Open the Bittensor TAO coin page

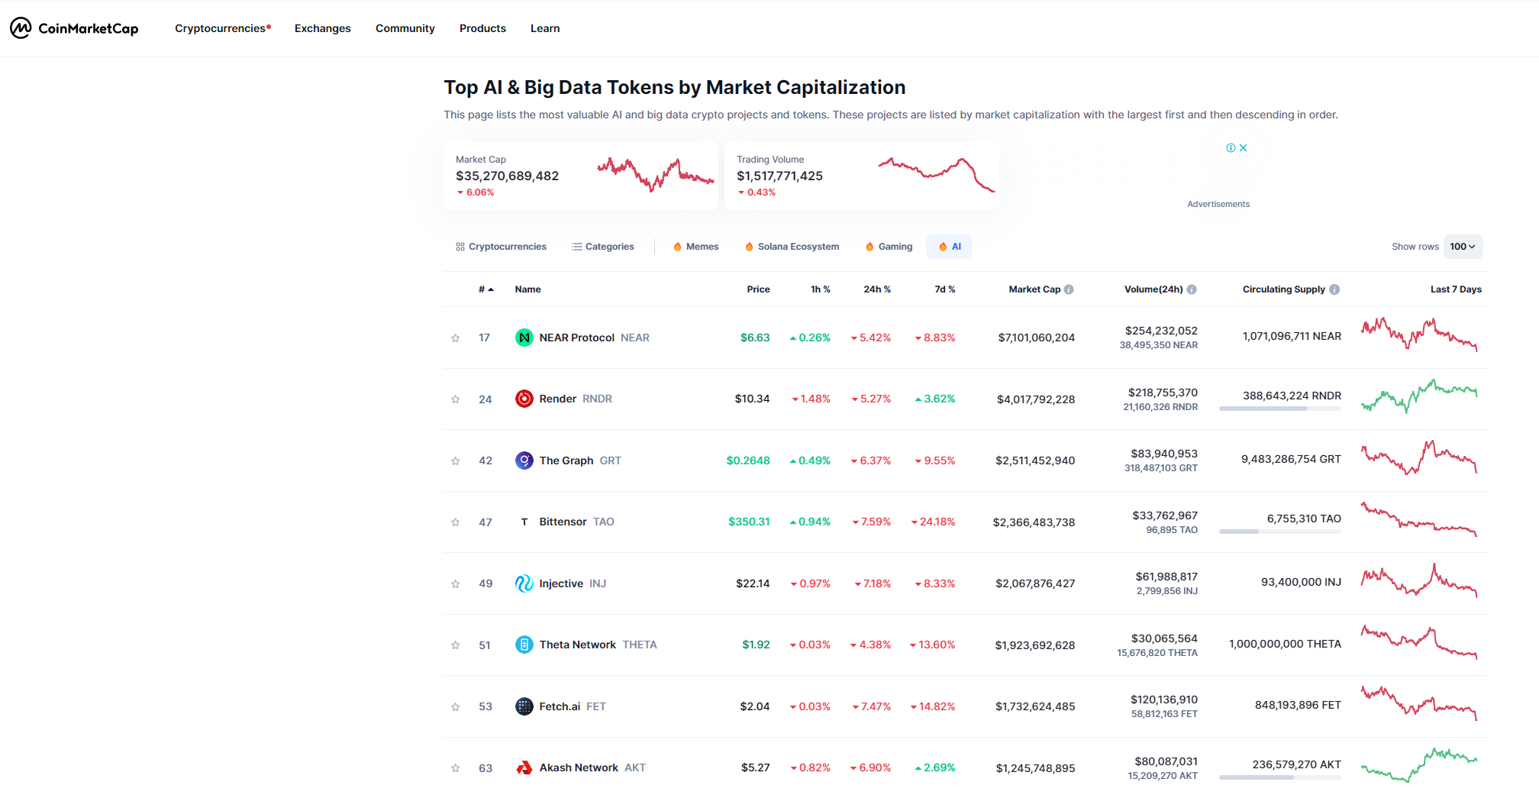(x=576, y=522)
